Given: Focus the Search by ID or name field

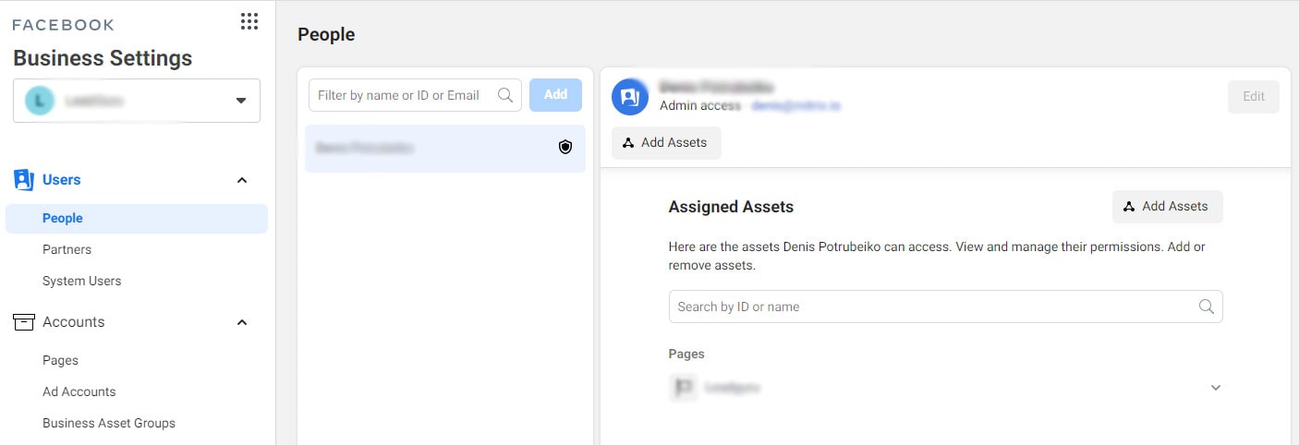Looking at the screenshot, I should [x=933, y=307].
